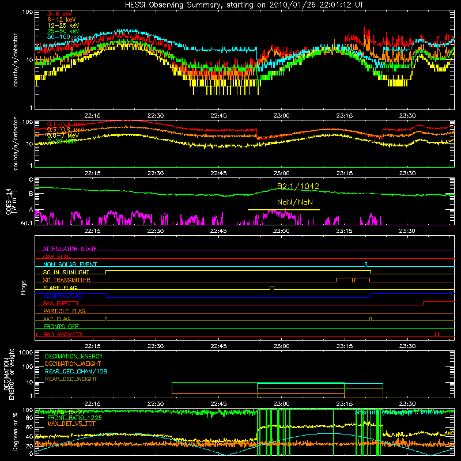The width and height of the screenshot is (461, 461).
Task: Click the Flags axis label
Action: pyautogui.click(x=24, y=288)
